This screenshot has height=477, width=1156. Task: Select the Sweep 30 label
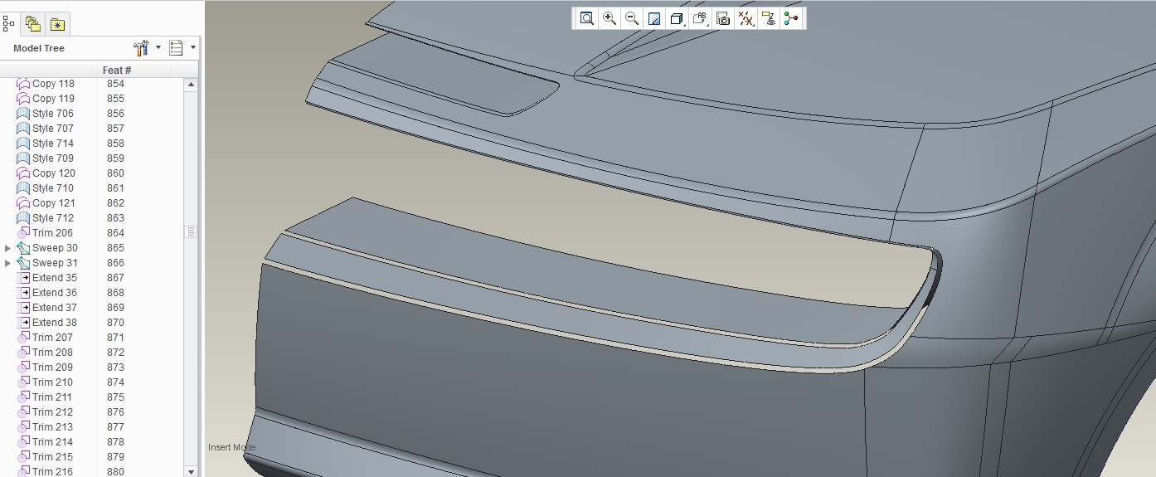click(55, 248)
